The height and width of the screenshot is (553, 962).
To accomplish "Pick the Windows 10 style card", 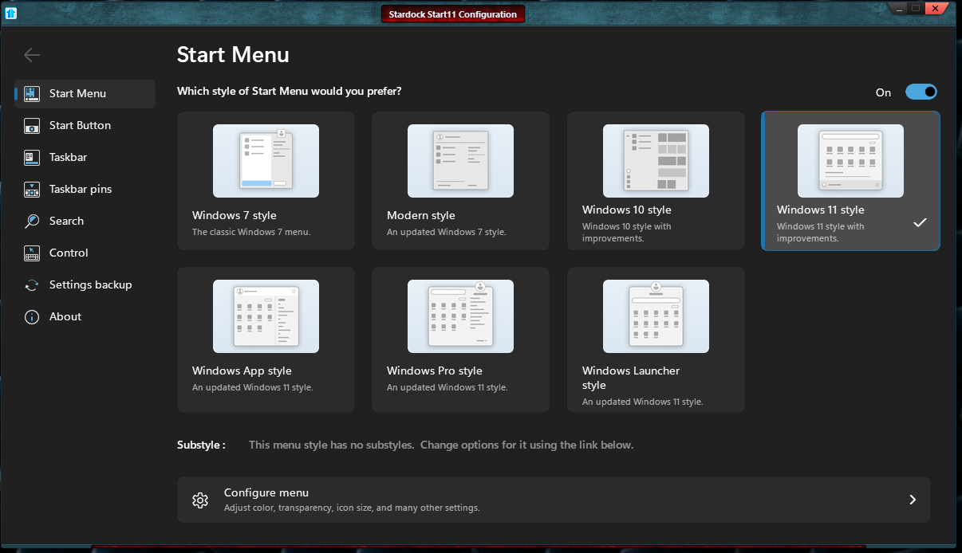I will [x=656, y=181].
